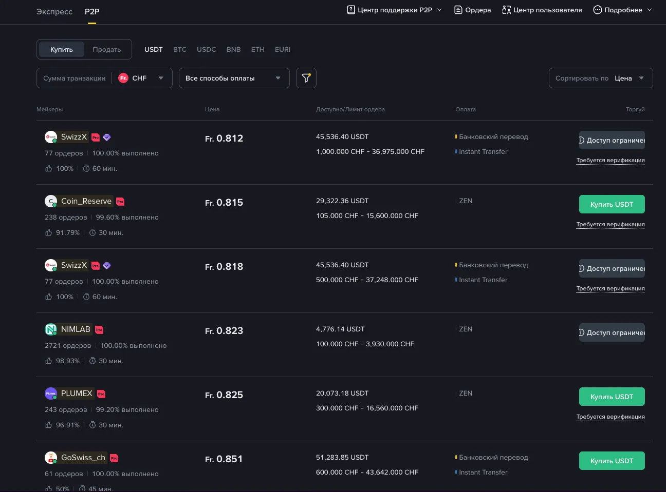Click the CHF flag icon in the amount field
The width and height of the screenshot is (666, 492).
click(x=123, y=78)
